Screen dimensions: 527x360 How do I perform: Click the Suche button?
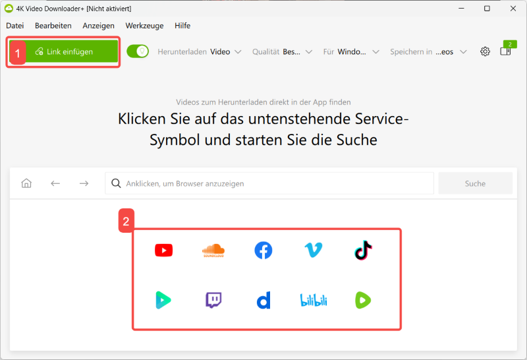(475, 183)
